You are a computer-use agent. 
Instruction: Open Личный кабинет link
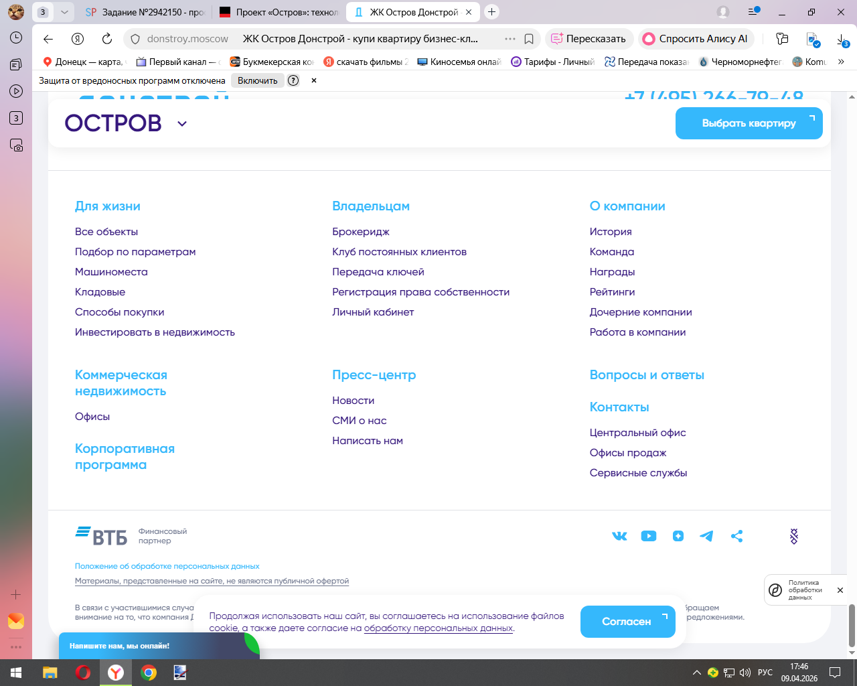(x=373, y=312)
